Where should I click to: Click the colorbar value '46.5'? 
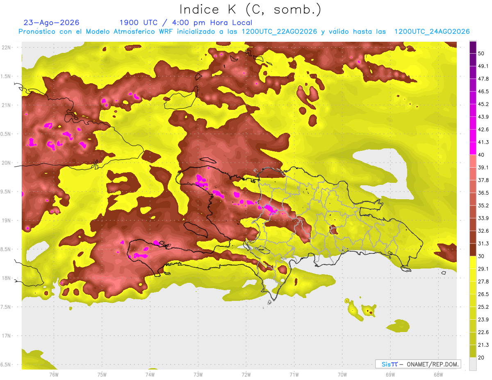(483, 91)
